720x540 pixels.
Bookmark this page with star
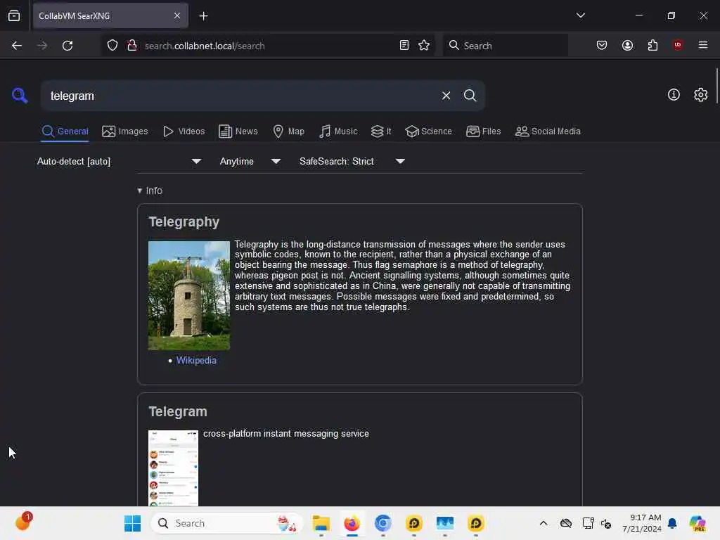[x=424, y=46]
